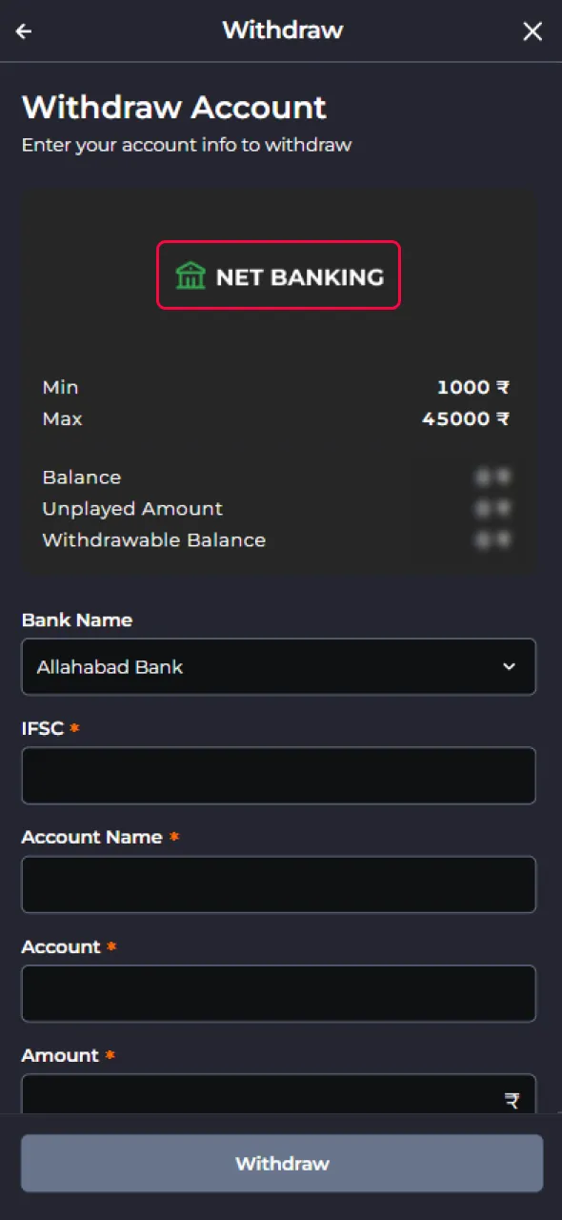Click the Max 45000 ₹ limit value
This screenshot has width=562, height=1220.
[466, 418]
